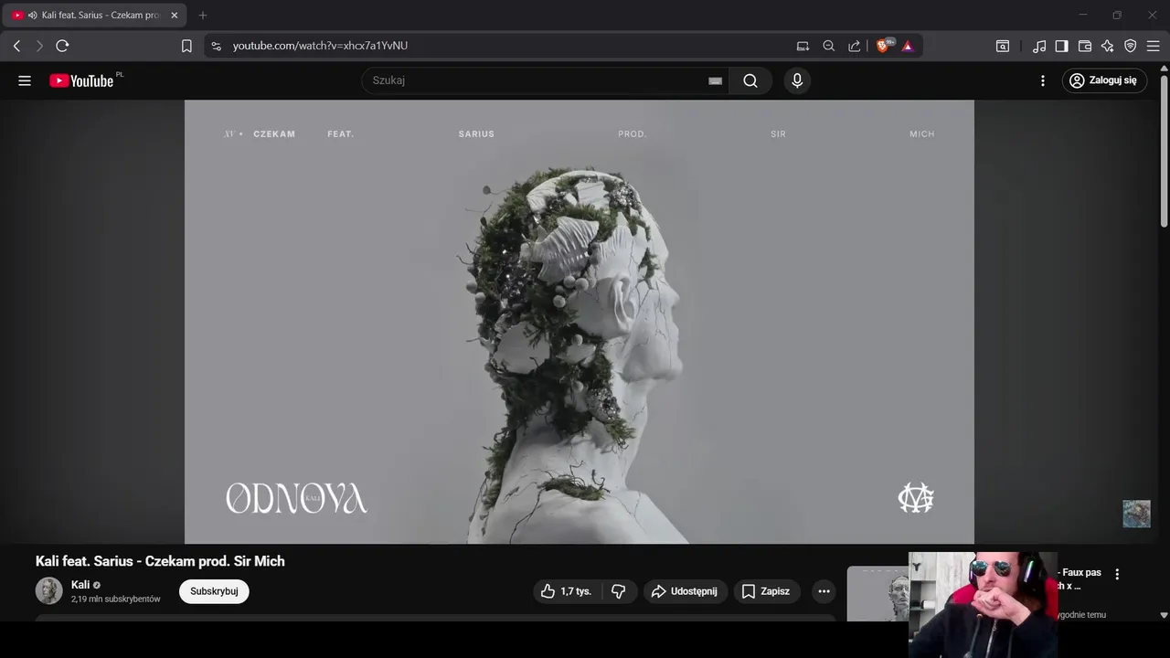Reload the YouTube page

62,46
